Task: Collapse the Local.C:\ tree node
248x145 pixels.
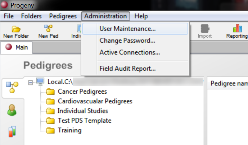Action: pos(30,83)
